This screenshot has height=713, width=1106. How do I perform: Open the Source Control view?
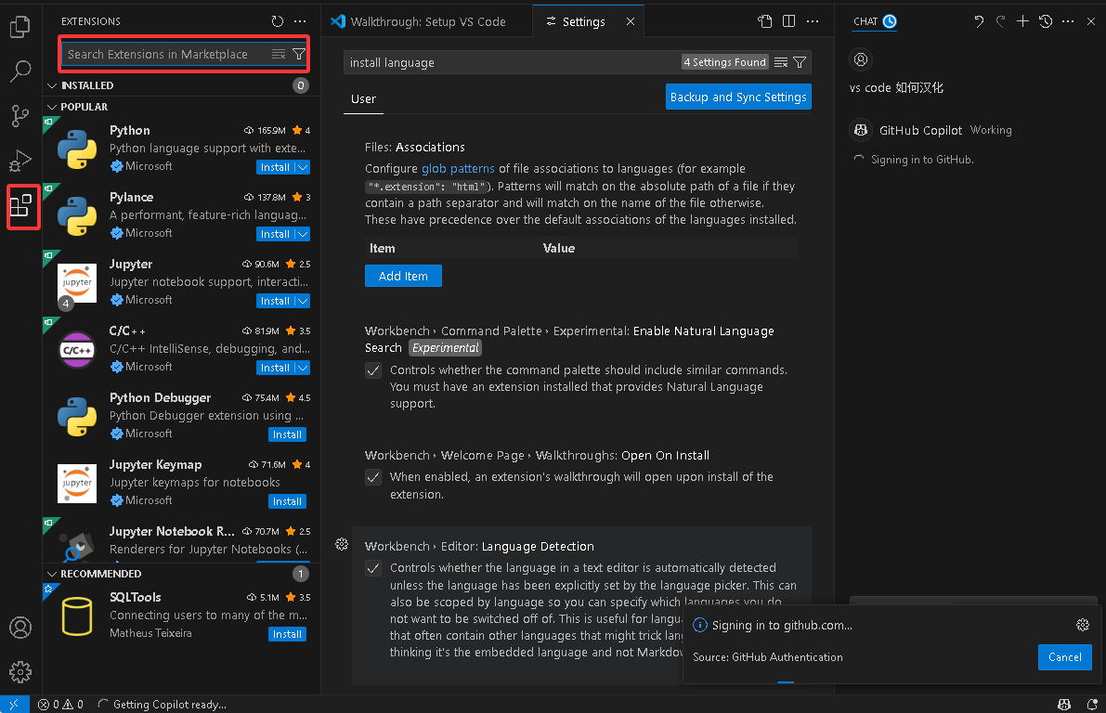pyautogui.click(x=20, y=116)
